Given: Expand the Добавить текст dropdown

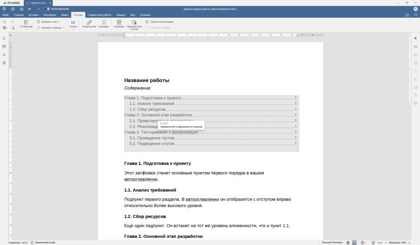Looking at the screenshot, I should [49, 22].
